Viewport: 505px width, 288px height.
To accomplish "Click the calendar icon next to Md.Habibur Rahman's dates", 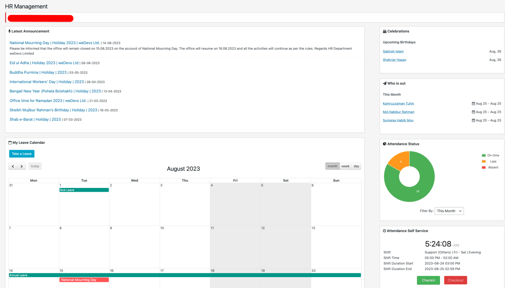I will (x=473, y=112).
